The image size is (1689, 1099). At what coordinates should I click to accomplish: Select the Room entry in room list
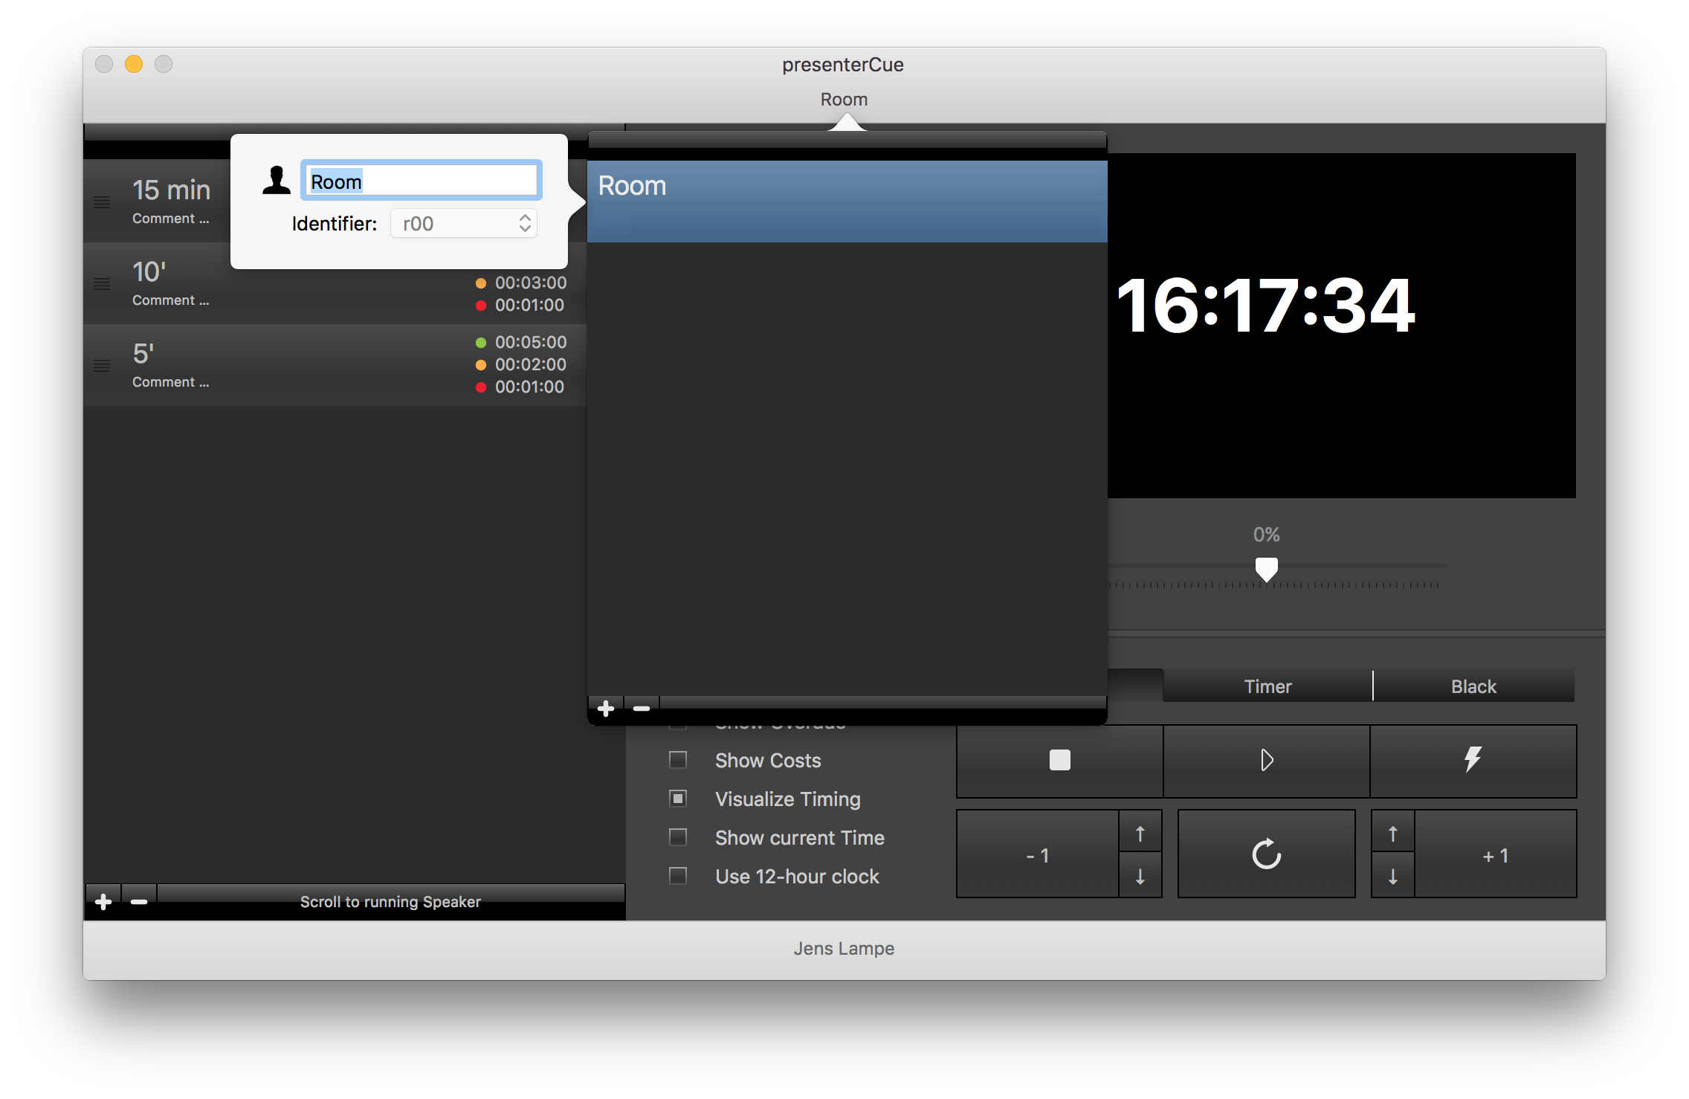(x=847, y=202)
